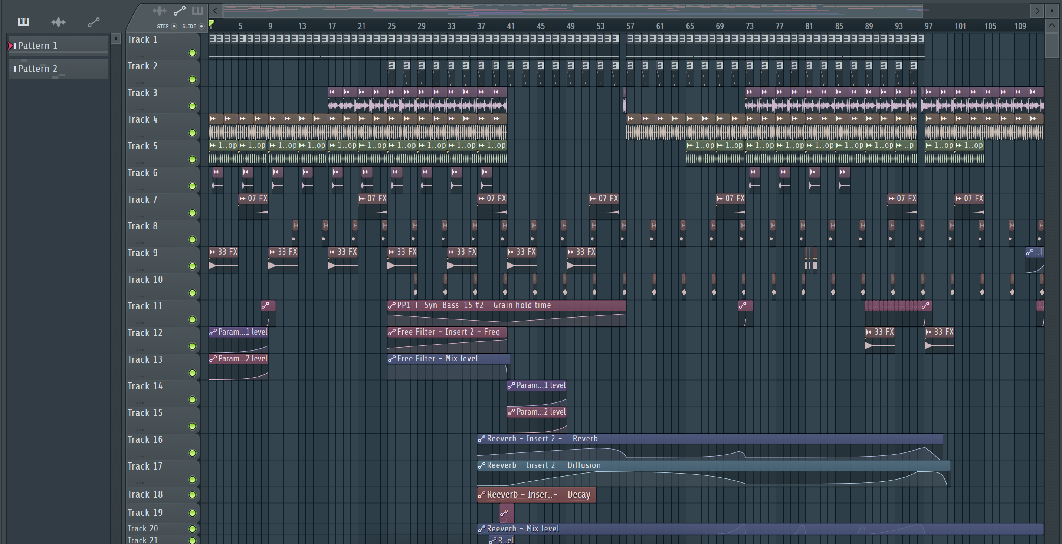Click the vertical playlist scrollbar thumb
Screen dimensions: 1062x544
pos(1052,45)
